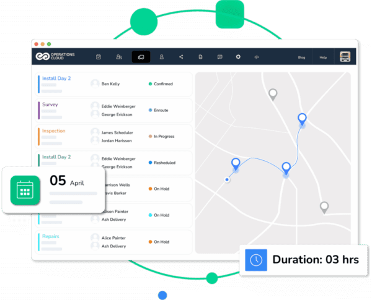Click the share icon in toolbar
This screenshot has width=372, height=300.
tap(181, 57)
